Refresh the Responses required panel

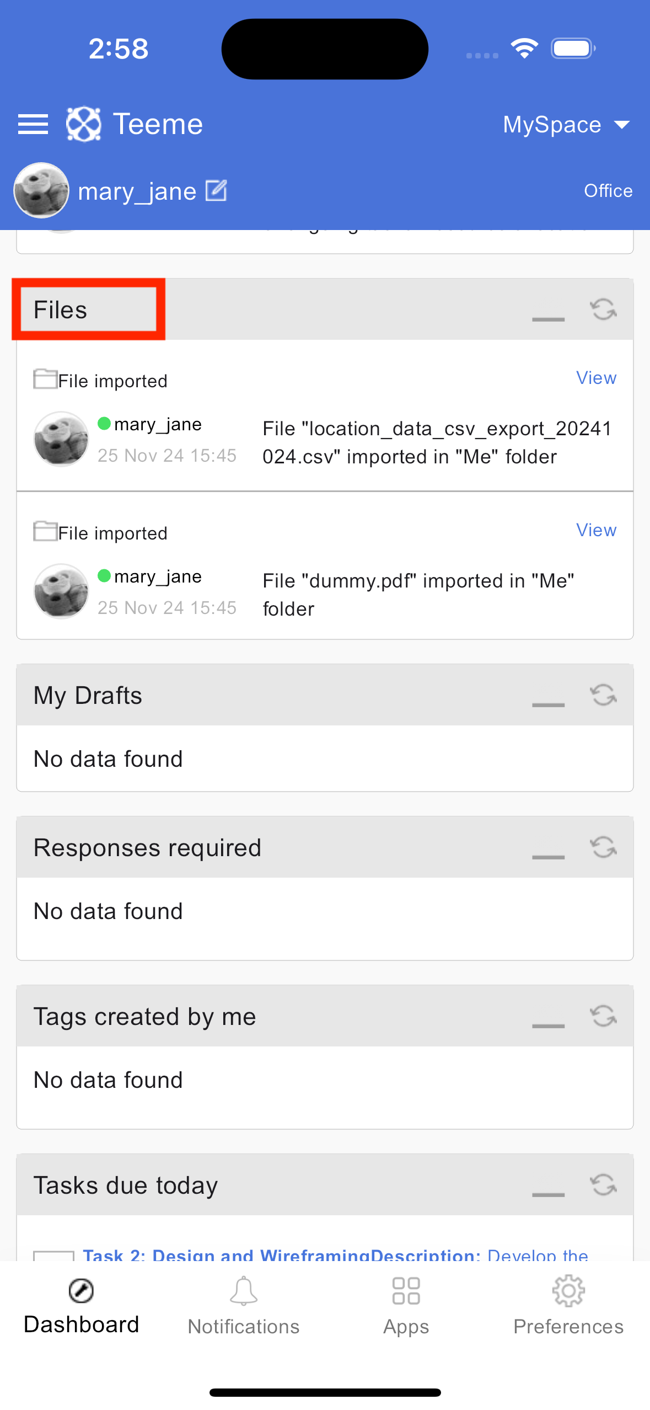[x=603, y=847]
